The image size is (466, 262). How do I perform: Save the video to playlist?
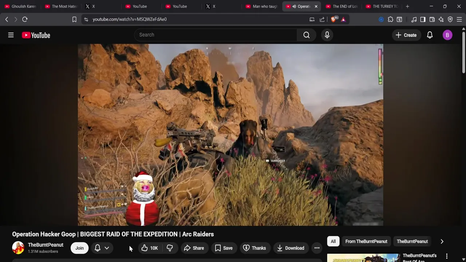click(224, 248)
